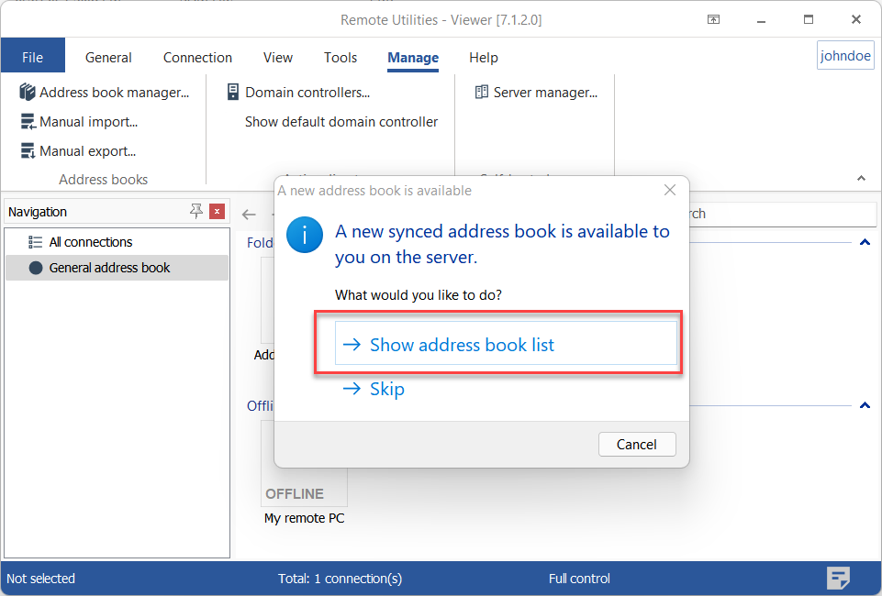The image size is (882, 596).
Task: Click the Manual export icon
Action: [28, 151]
